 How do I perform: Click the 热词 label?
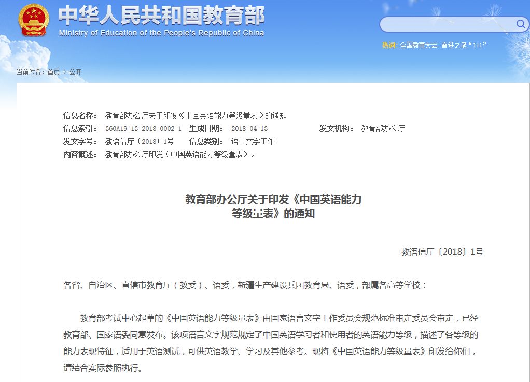tap(390, 45)
